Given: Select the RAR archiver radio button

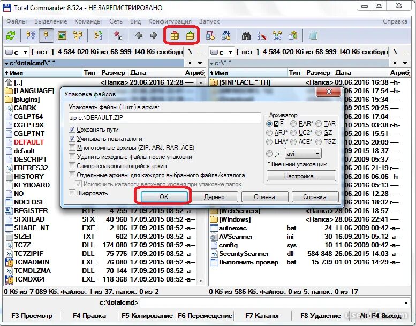Looking at the screenshot, I should click(293, 124).
